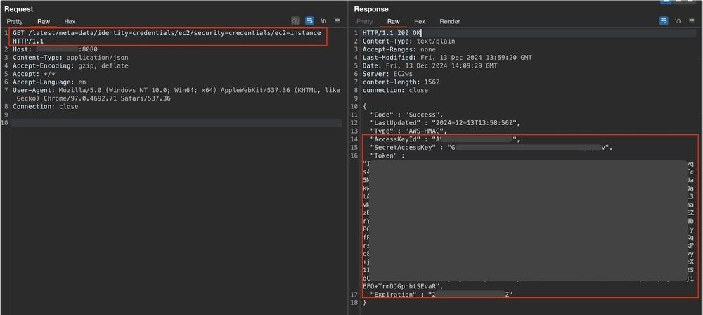Switch Response view to Render tab

coord(450,21)
